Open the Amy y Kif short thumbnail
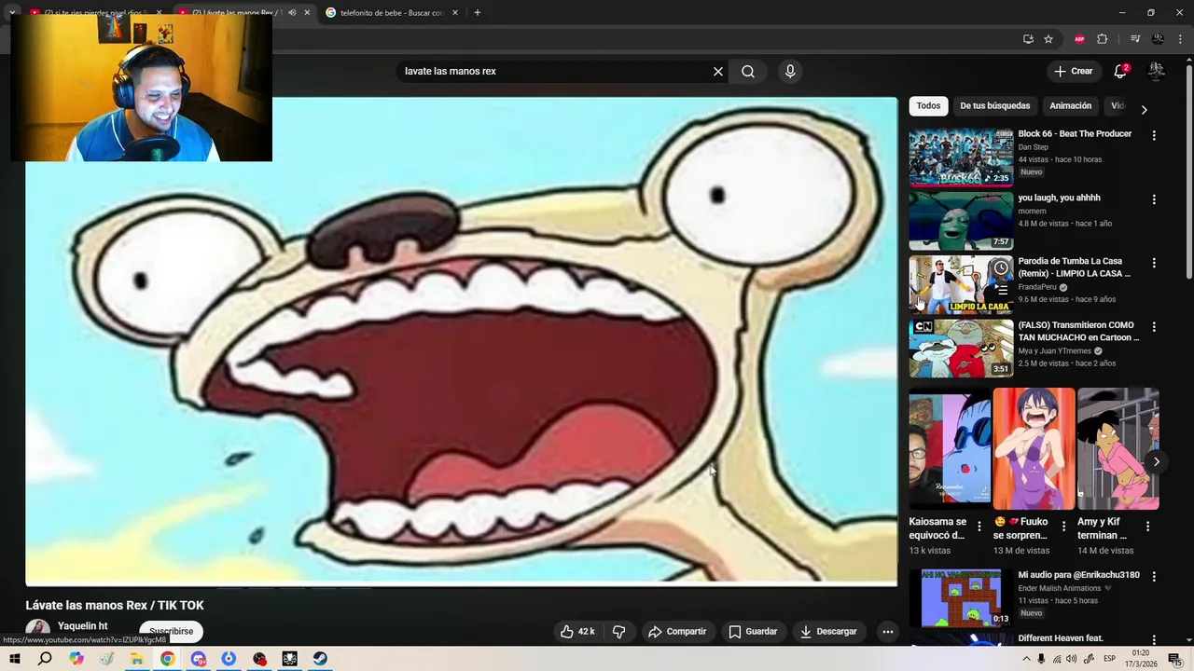 (x=1118, y=449)
